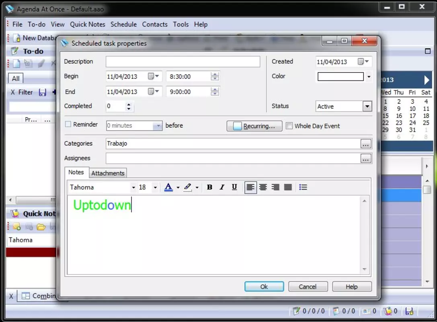
Task: Open the Combined view tab
Action: click(39, 296)
